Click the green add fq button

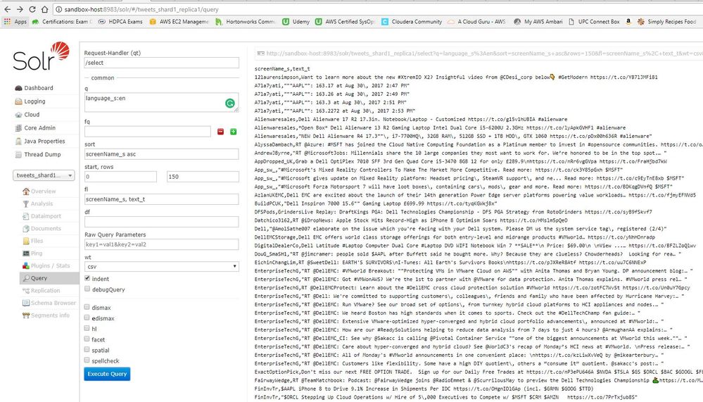(x=233, y=132)
